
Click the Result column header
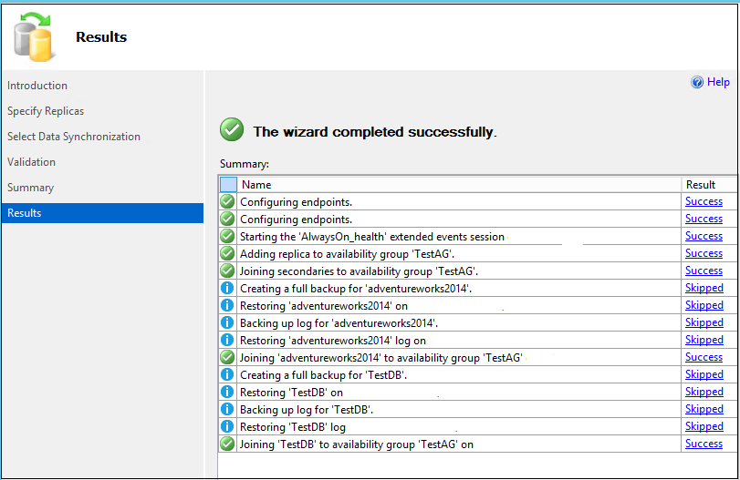[x=701, y=184]
